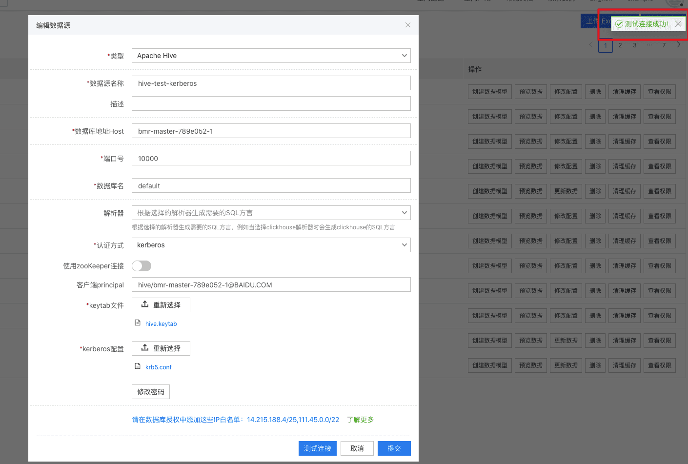
Task: Click the 测试连接 button
Action: (318, 448)
